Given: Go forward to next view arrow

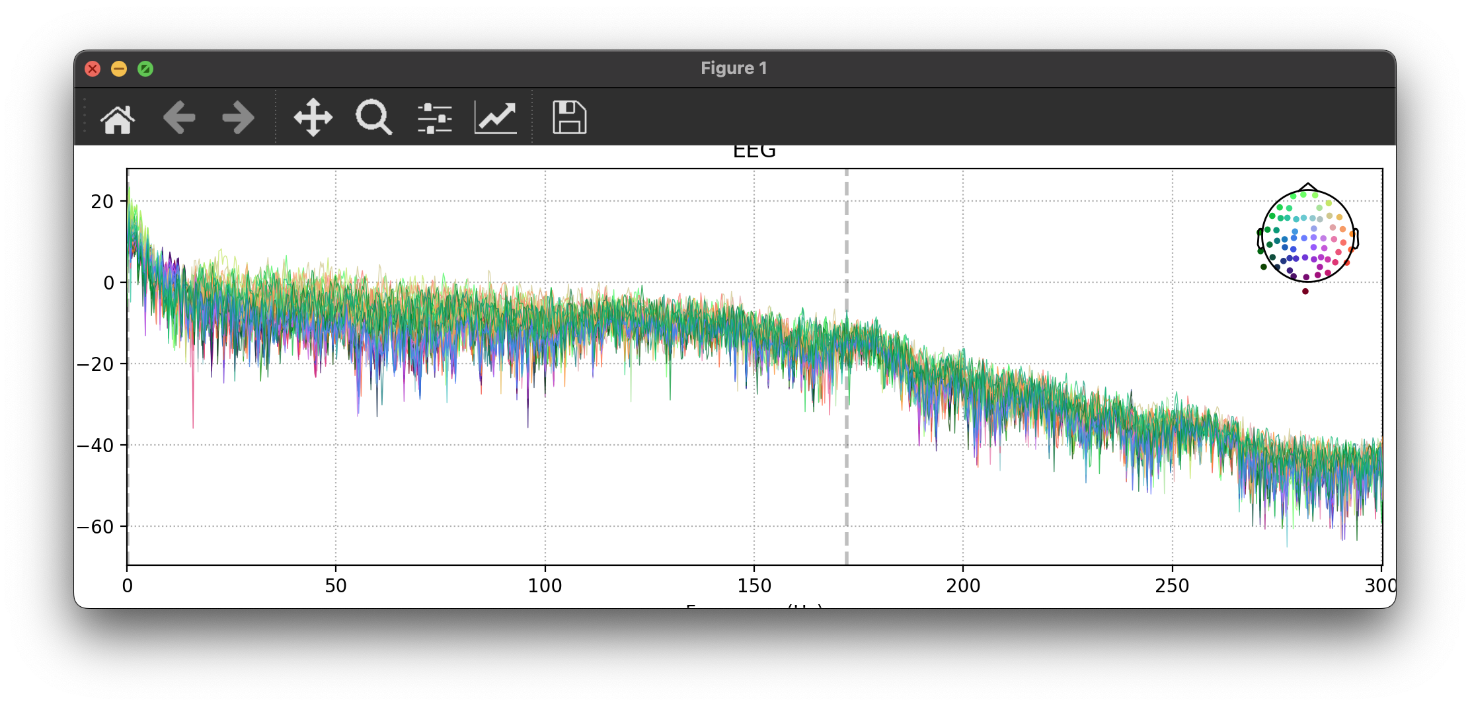Looking at the screenshot, I should (x=236, y=117).
